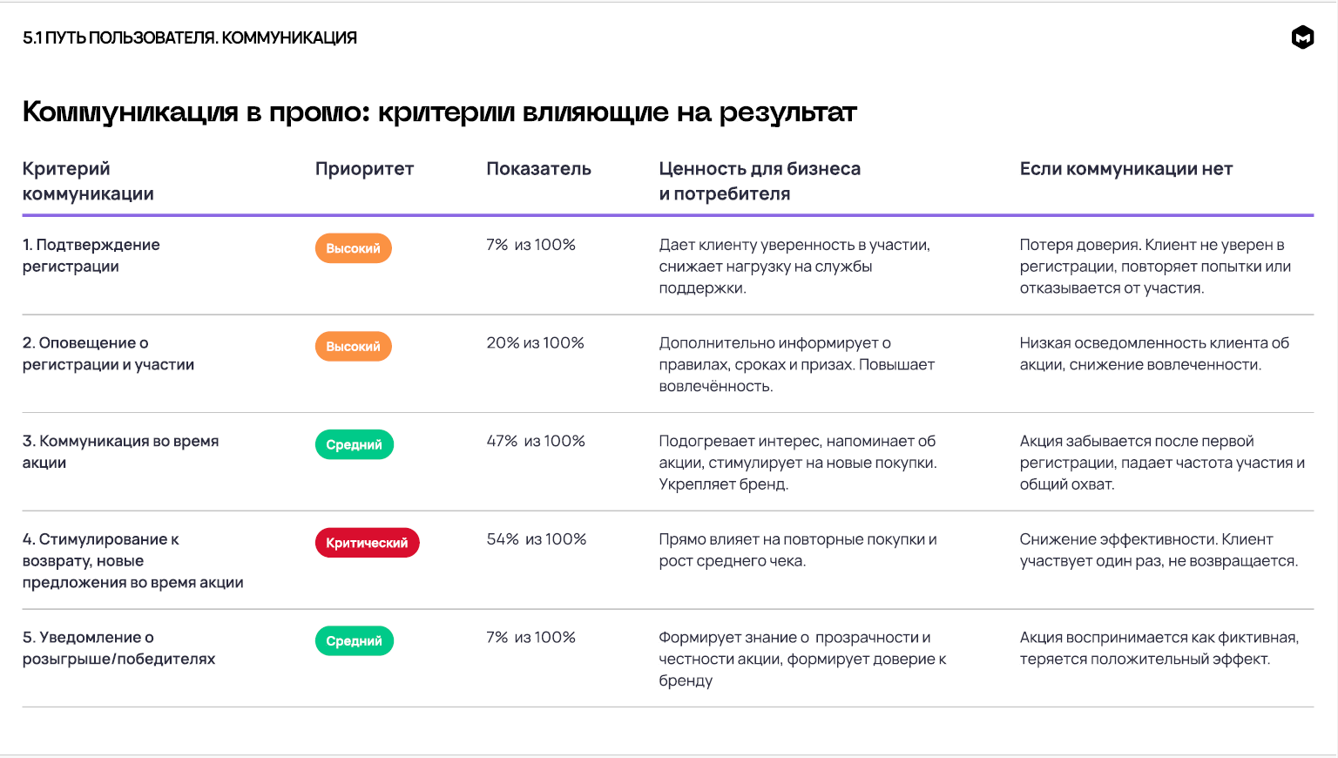Click the red 'Критический' priority badge
This screenshot has width=1338, height=758.
(367, 543)
